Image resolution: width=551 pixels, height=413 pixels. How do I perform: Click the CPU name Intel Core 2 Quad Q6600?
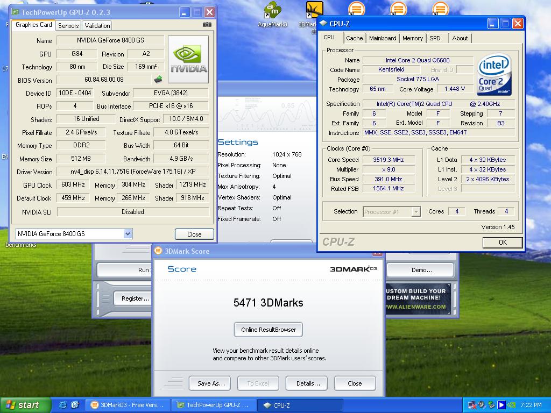[418, 60]
